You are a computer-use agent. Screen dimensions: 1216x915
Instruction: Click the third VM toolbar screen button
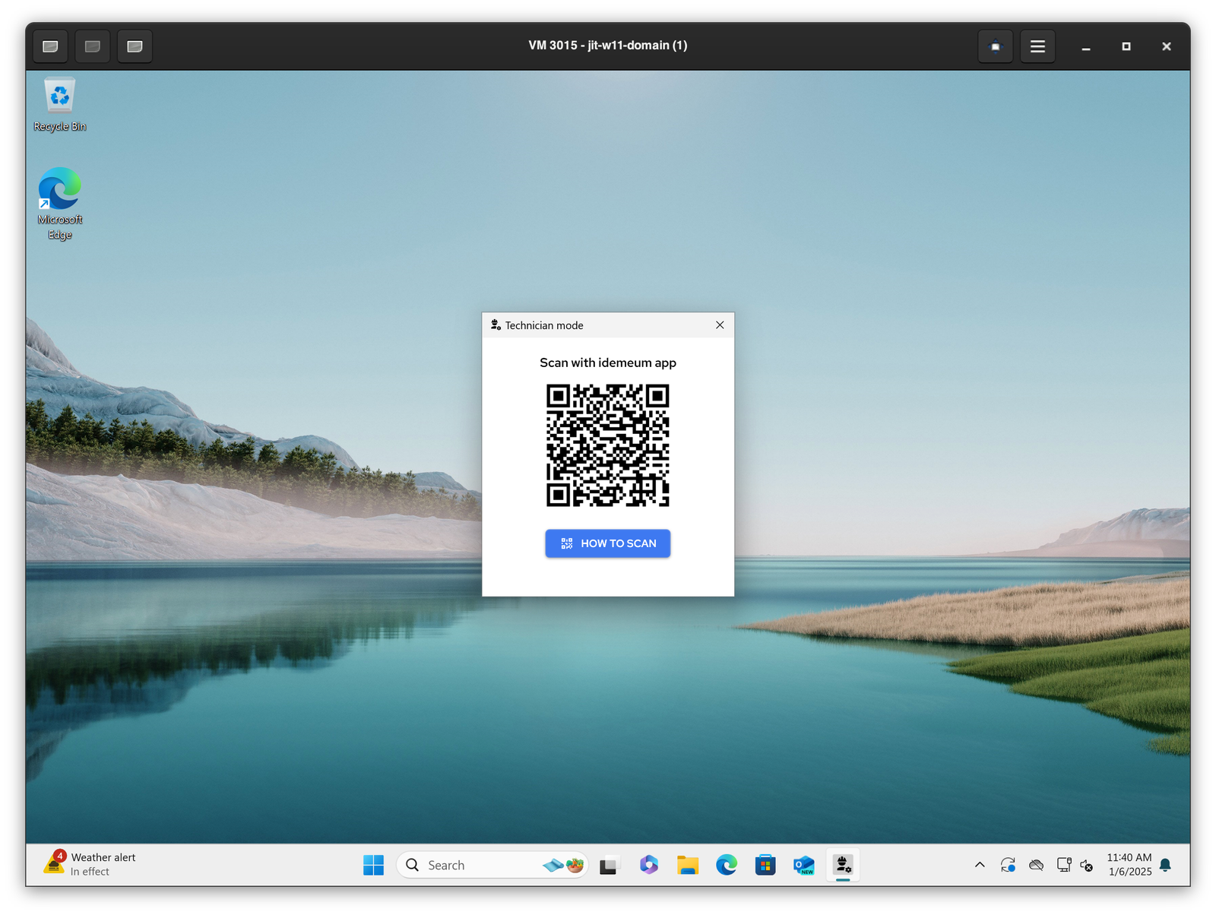[x=135, y=46]
